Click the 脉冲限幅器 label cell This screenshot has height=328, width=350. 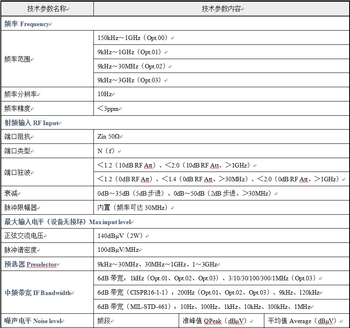point(47,207)
